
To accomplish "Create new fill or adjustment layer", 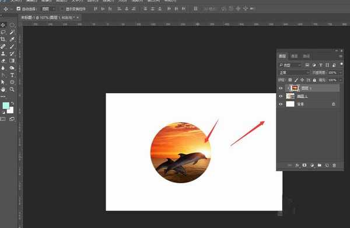I will 312,165.
